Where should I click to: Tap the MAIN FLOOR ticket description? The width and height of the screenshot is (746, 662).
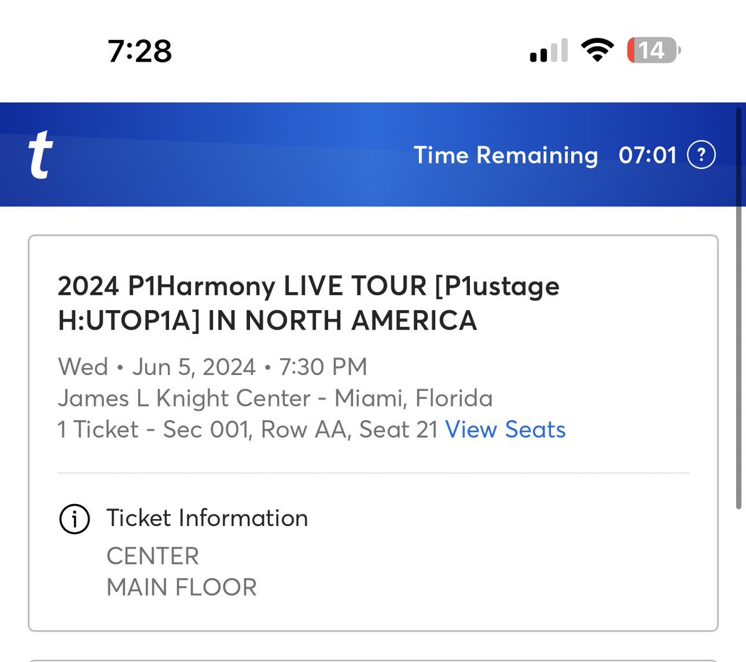point(182,587)
